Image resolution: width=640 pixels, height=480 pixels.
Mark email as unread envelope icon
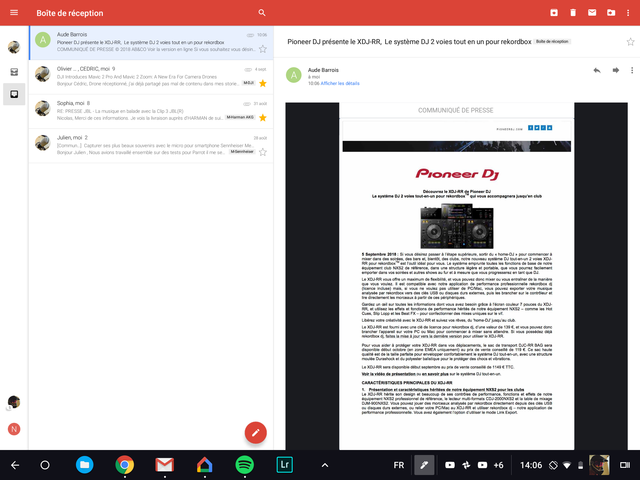tap(592, 12)
